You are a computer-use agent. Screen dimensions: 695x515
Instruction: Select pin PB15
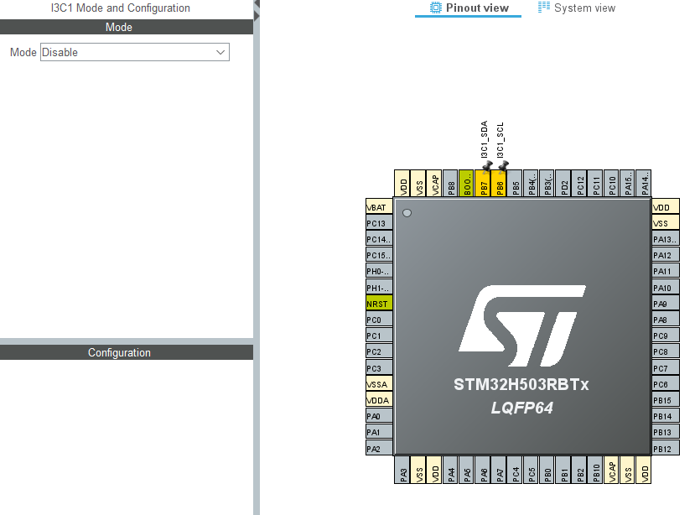point(666,400)
